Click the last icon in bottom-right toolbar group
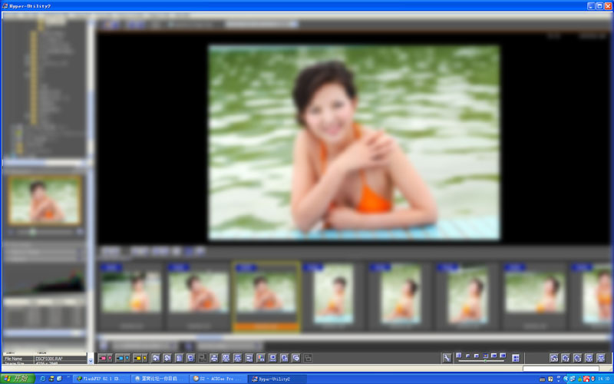 coord(601,358)
